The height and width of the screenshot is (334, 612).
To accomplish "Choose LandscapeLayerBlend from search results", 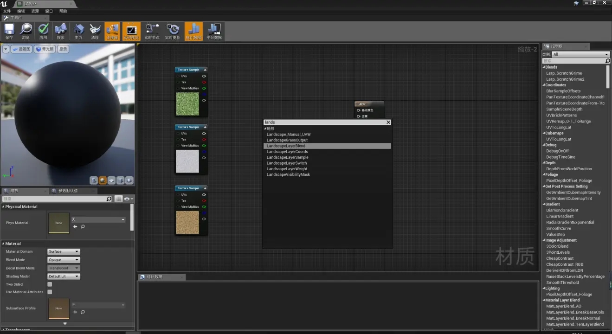I will pyautogui.click(x=327, y=146).
